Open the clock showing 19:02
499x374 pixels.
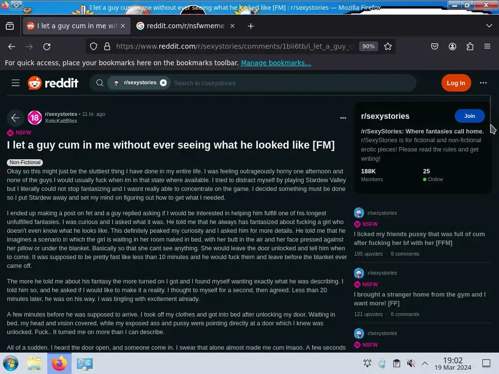tap(453, 363)
